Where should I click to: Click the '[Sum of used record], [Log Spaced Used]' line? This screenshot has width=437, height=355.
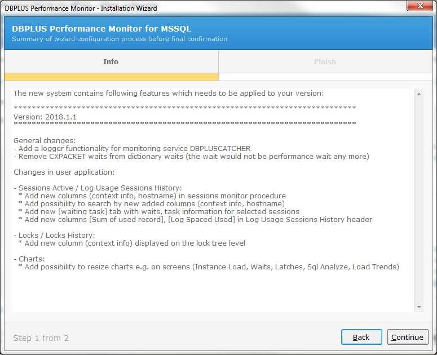click(x=195, y=219)
